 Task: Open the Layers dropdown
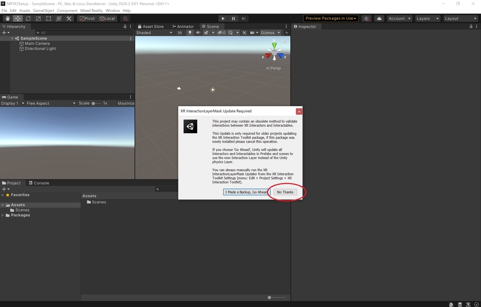[x=427, y=18]
